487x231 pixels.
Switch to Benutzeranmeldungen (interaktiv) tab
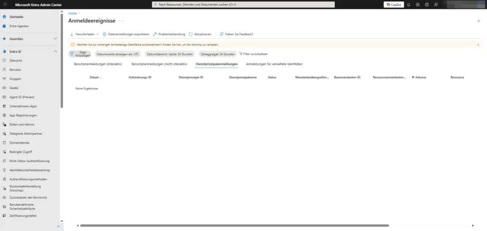coord(98,64)
